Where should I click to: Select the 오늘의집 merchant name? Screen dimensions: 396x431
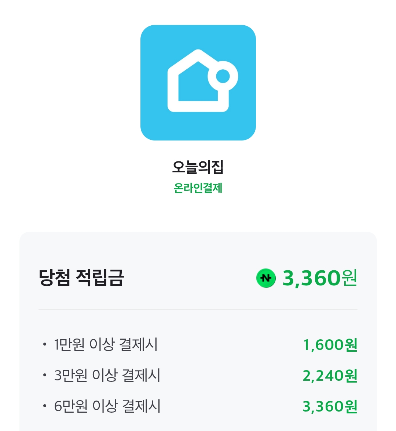pos(198,167)
